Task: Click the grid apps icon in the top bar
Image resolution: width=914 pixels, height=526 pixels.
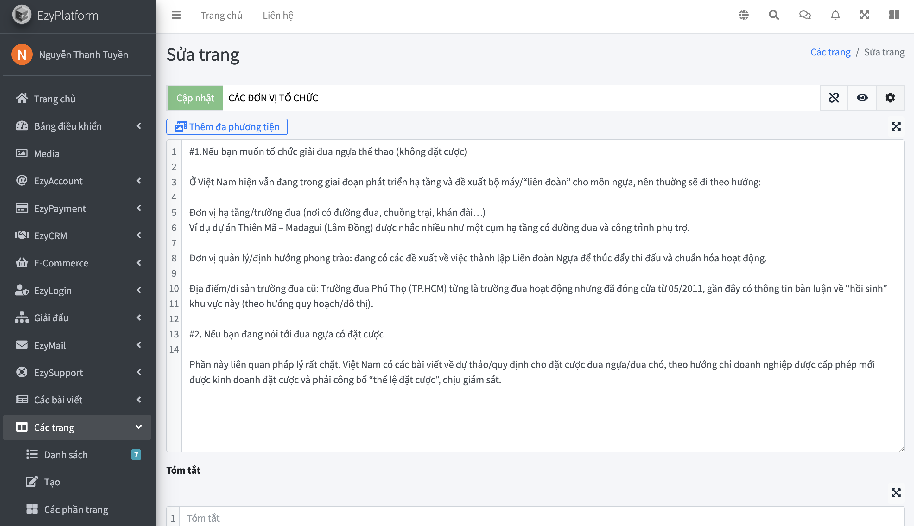Action: pyautogui.click(x=894, y=15)
